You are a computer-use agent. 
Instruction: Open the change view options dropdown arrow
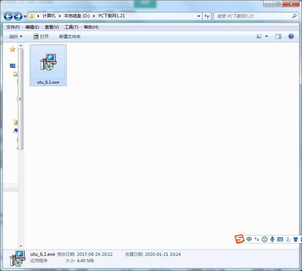pyautogui.click(x=266, y=36)
